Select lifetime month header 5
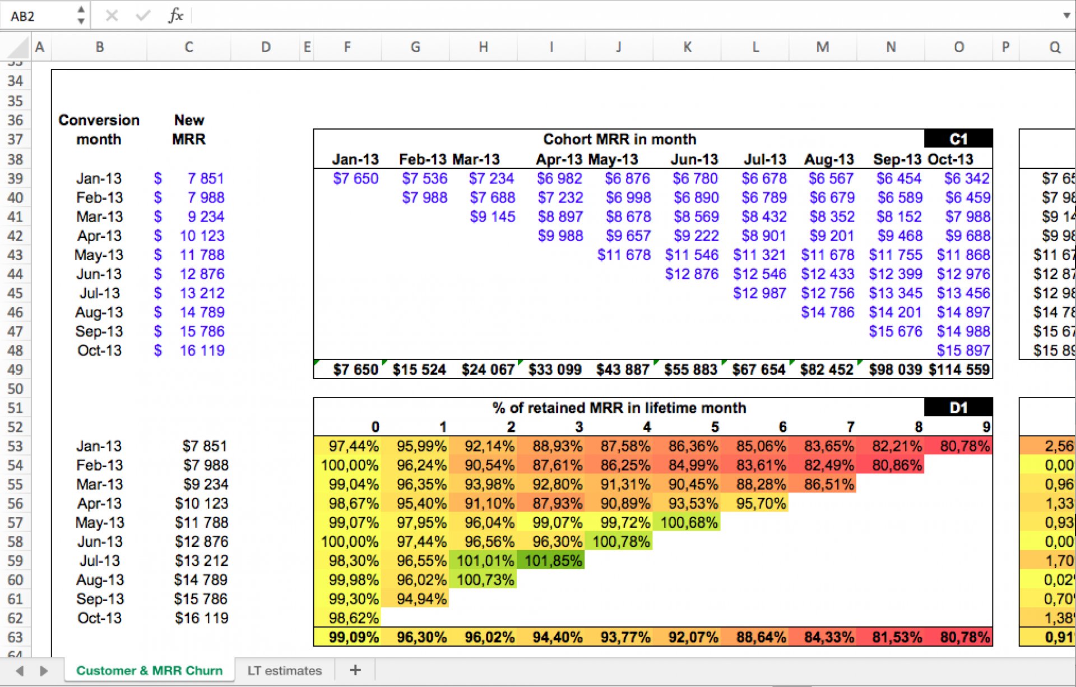Viewport: 1076px width, 687px height. tap(715, 427)
